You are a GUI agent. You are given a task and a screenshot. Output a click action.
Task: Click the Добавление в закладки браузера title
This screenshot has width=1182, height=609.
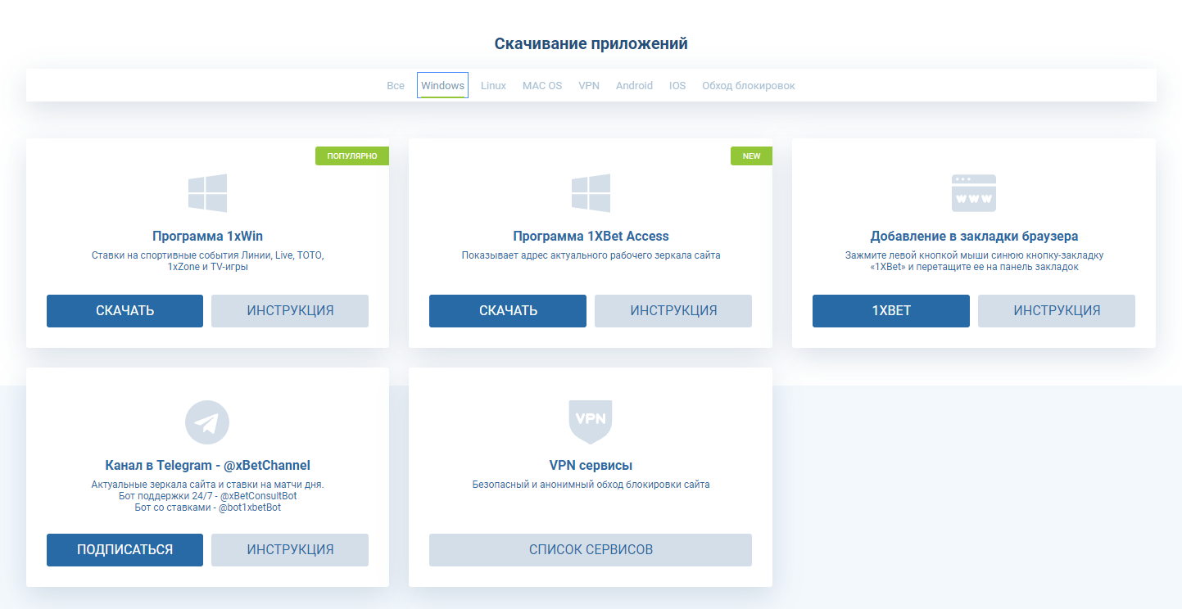pyautogui.click(x=974, y=237)
